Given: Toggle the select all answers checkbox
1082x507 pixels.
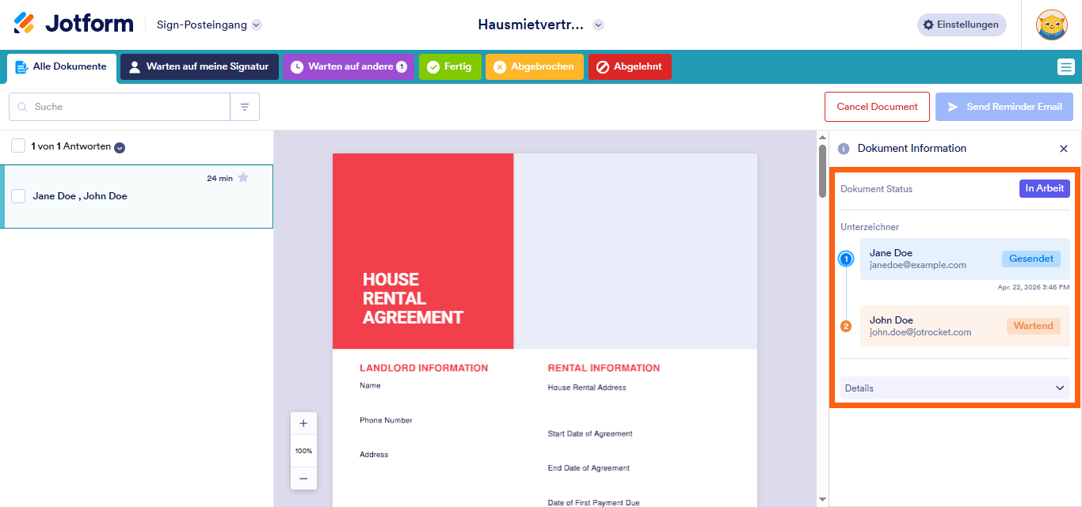Looking at the screenshot, I should point(18,146).
